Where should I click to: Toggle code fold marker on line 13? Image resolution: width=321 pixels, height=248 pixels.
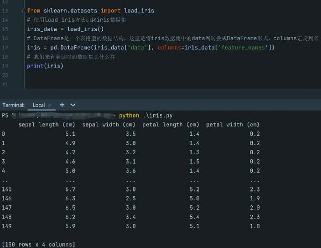[24, 10]
